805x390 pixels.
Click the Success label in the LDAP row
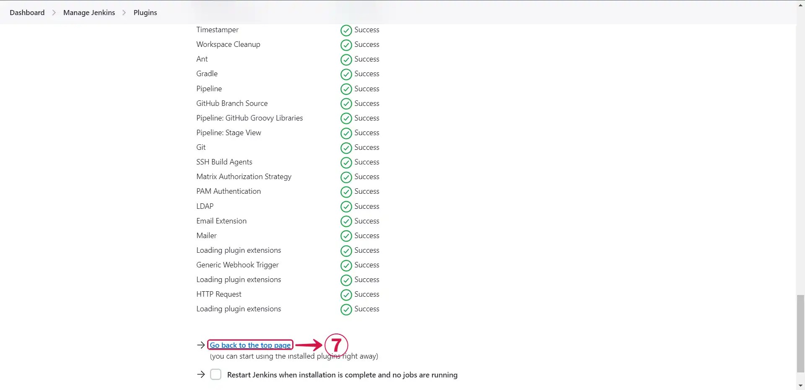[367, 206]
